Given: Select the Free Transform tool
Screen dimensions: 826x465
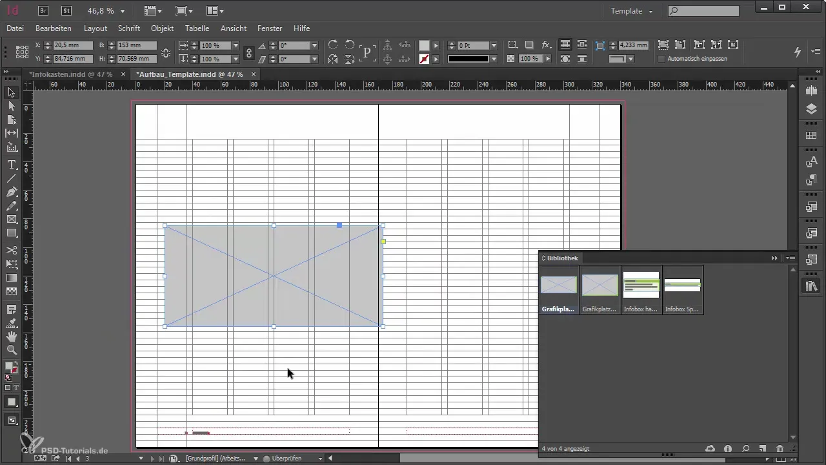Looking at the screenshot, I should [x=11, y=263].
